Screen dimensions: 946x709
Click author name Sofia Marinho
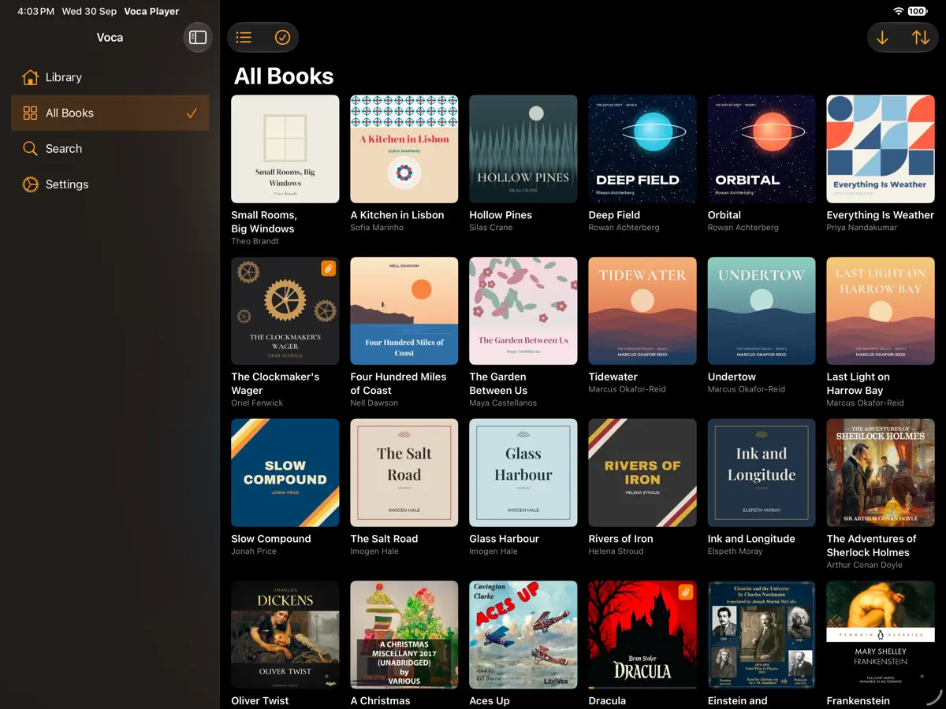(x=377, y=228)
